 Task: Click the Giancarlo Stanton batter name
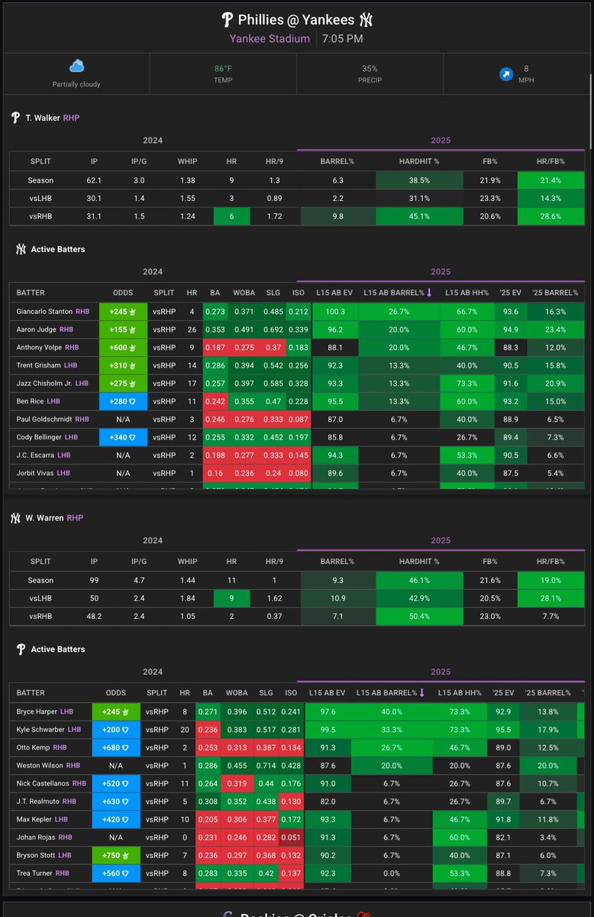point(44,311)
